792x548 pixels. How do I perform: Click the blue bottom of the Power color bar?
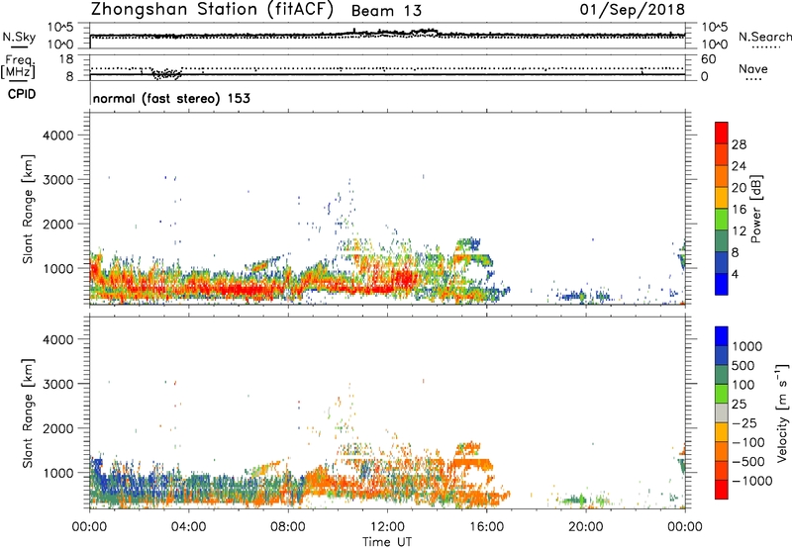pyautogui.click(x=722, y=284)
